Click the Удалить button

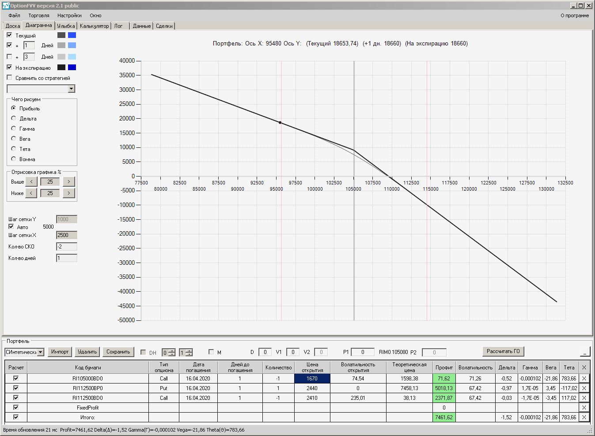87,352
